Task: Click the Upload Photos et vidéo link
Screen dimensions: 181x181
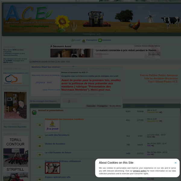Action: (x=51, y=90)
